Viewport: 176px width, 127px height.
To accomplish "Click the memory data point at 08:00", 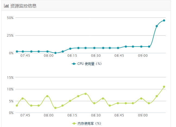I will [x=47, y=96].
